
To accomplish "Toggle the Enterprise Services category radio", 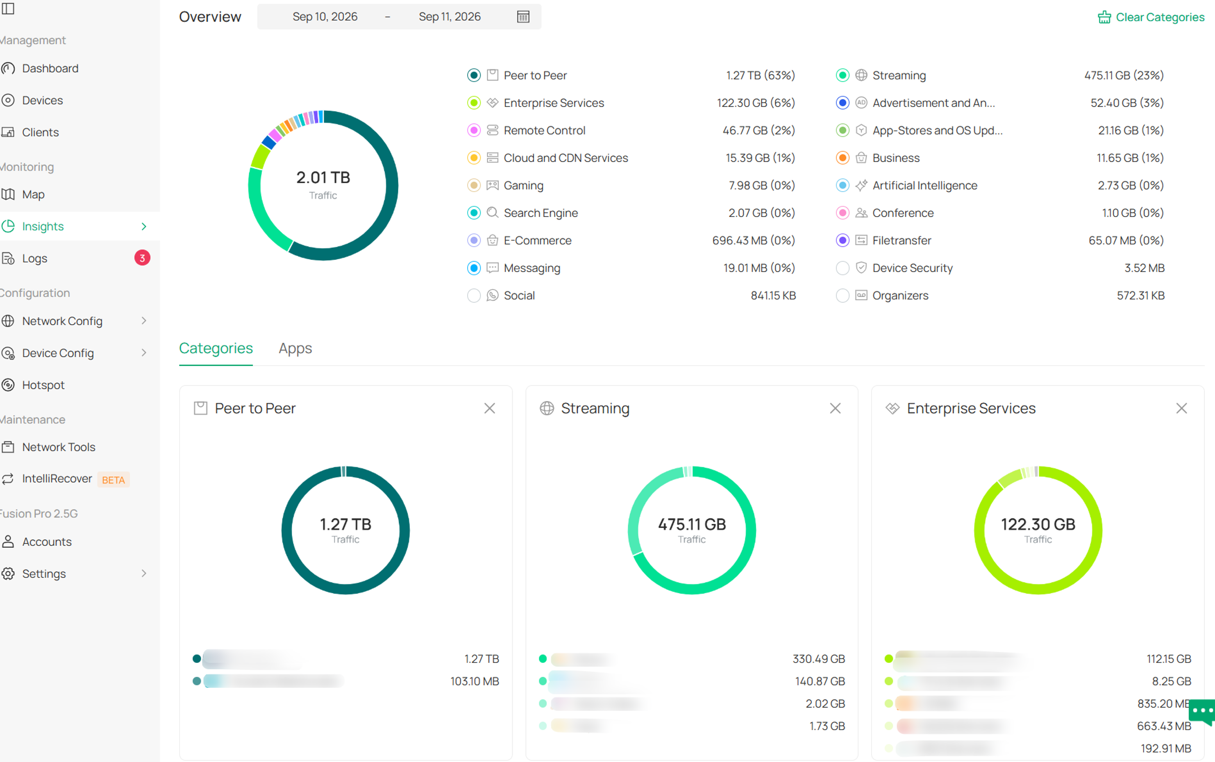I will coord(474,103).
